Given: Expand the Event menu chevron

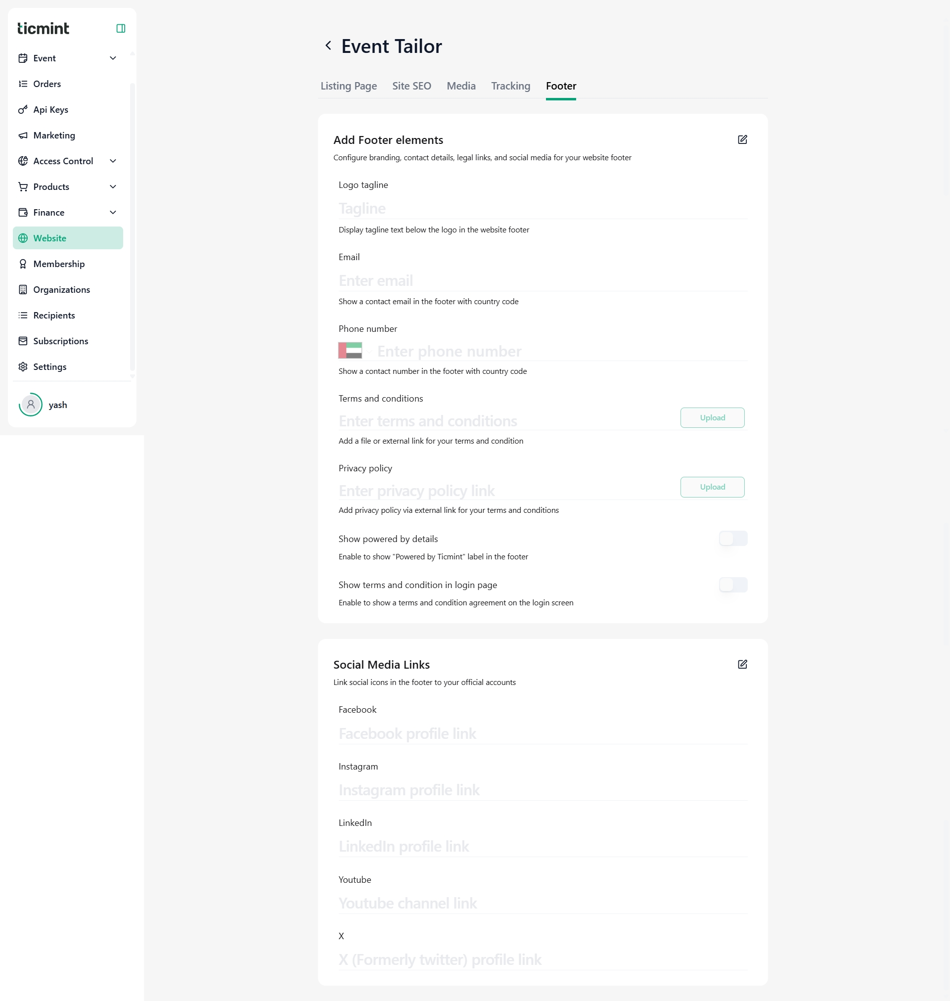Looking at the screenshot, I should [113, 58].
